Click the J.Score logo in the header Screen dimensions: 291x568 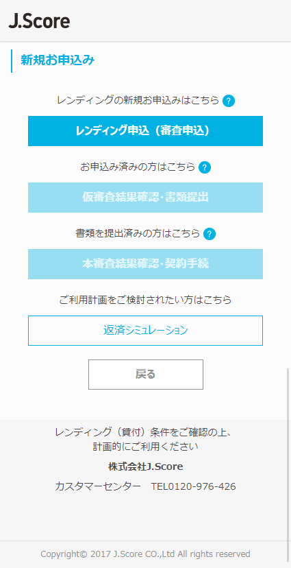[x=39, y=21]
